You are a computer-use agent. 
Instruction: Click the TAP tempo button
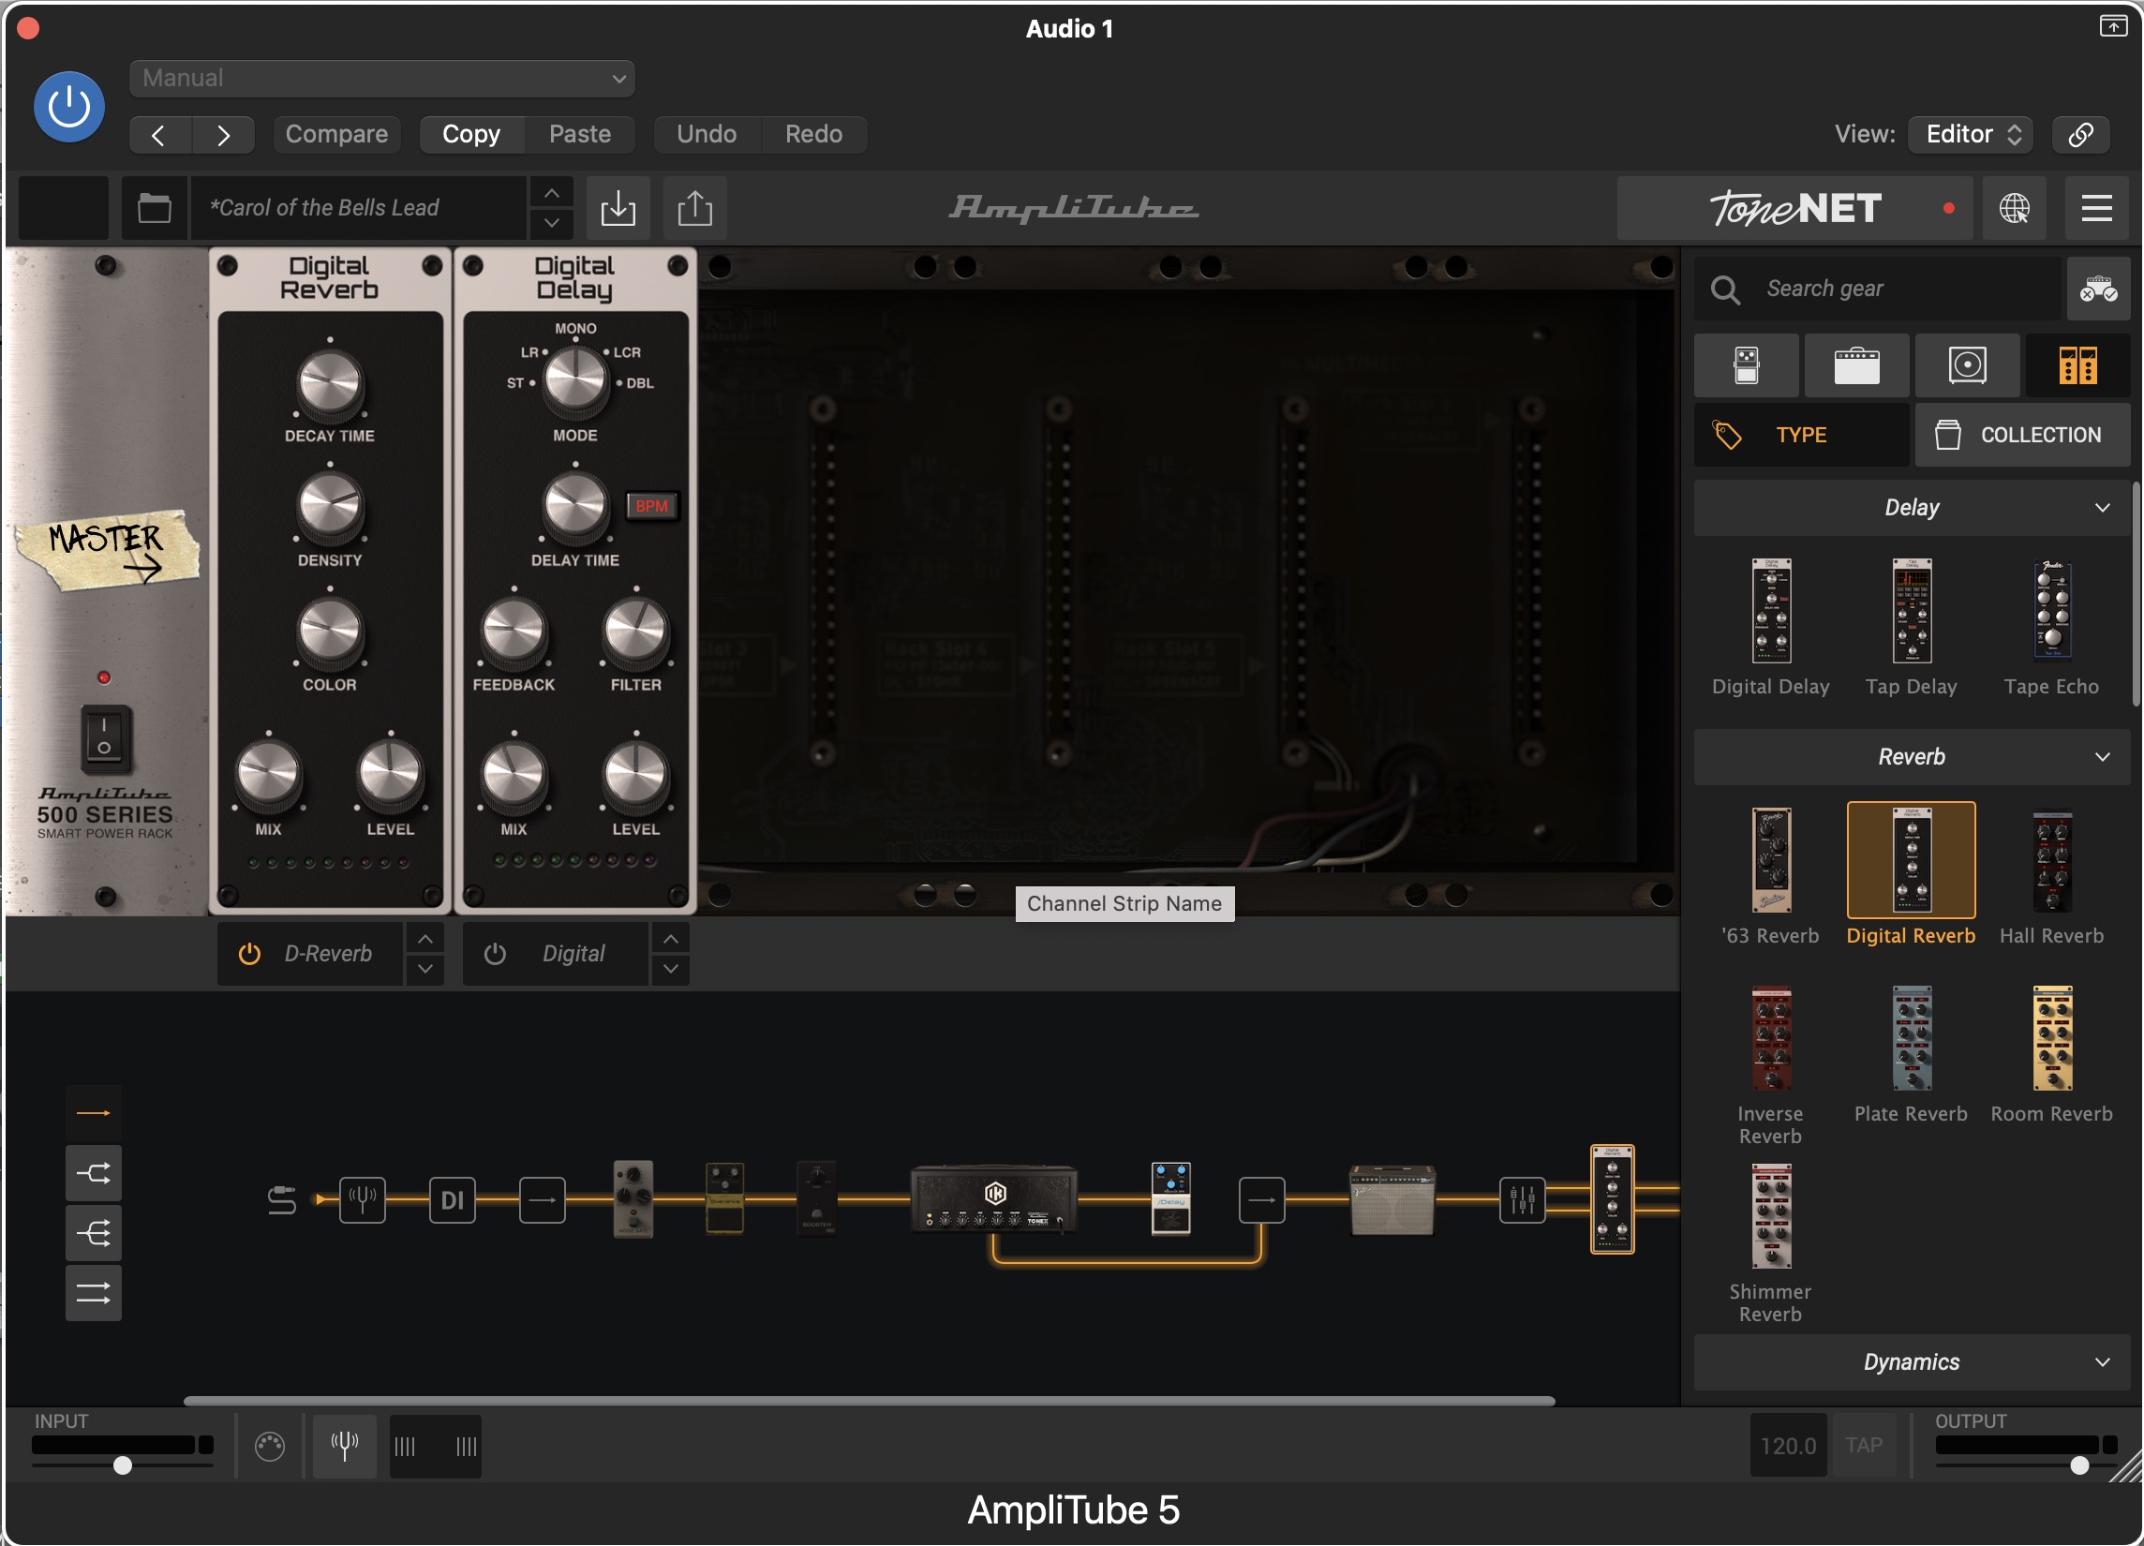tap(1864, 1447)
